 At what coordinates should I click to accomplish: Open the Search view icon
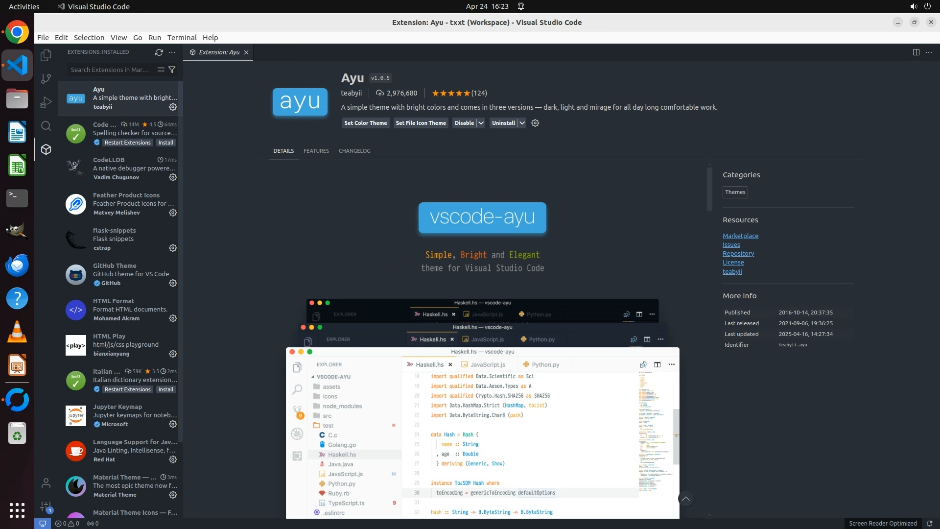(46, 126)
